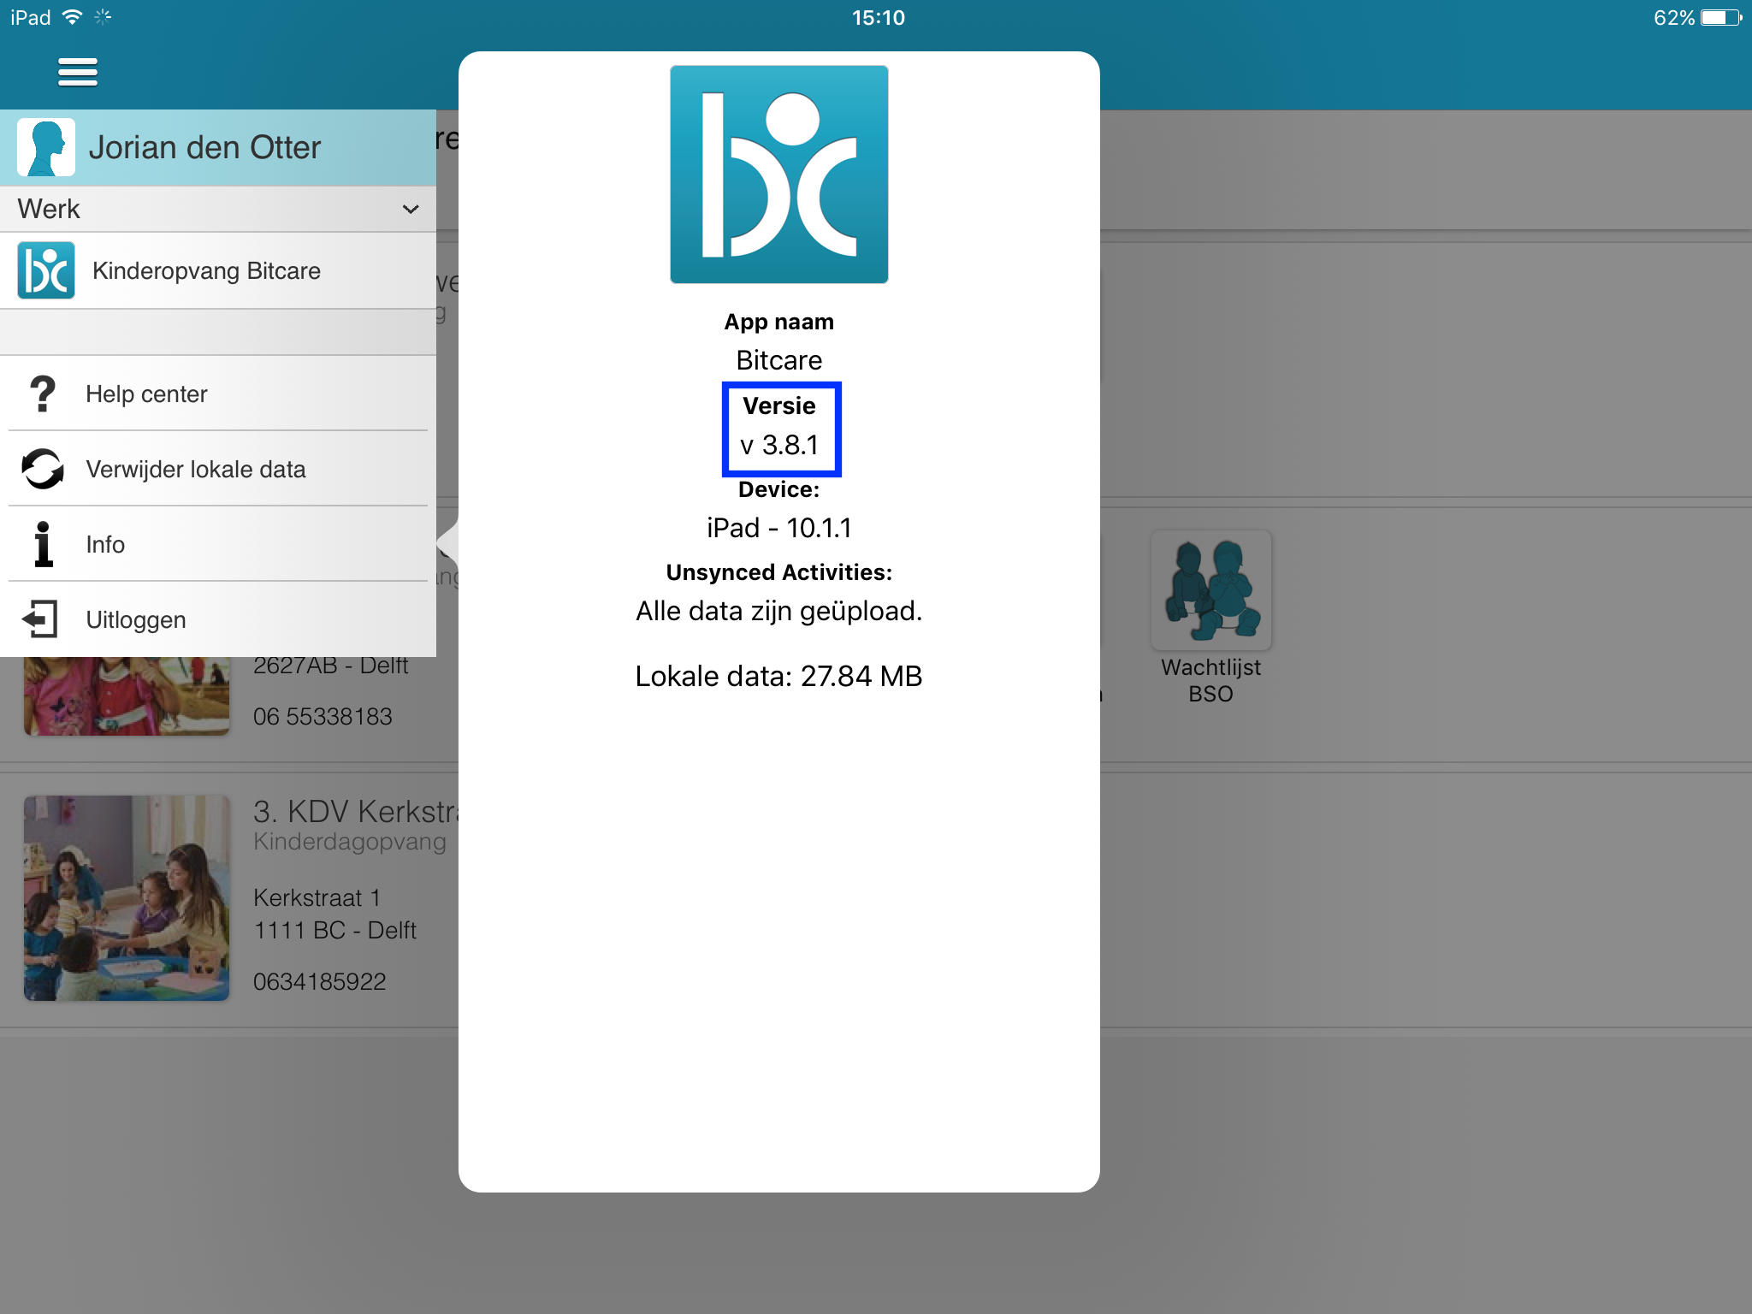Viewport: 1752px width, 1314px height.
Task: Click the Verwijder lokale data sync icon
Action: (x=43, y=469)
